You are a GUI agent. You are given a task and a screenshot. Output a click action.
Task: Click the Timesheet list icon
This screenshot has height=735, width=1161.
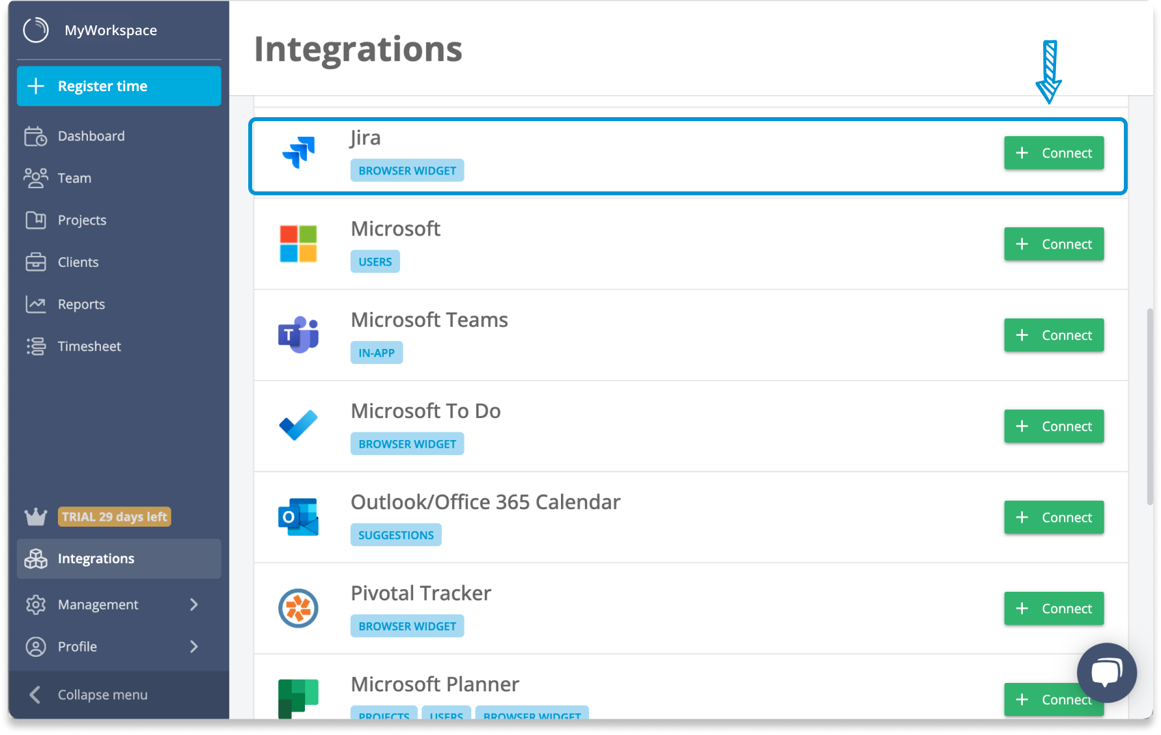(x=36, y=346)
